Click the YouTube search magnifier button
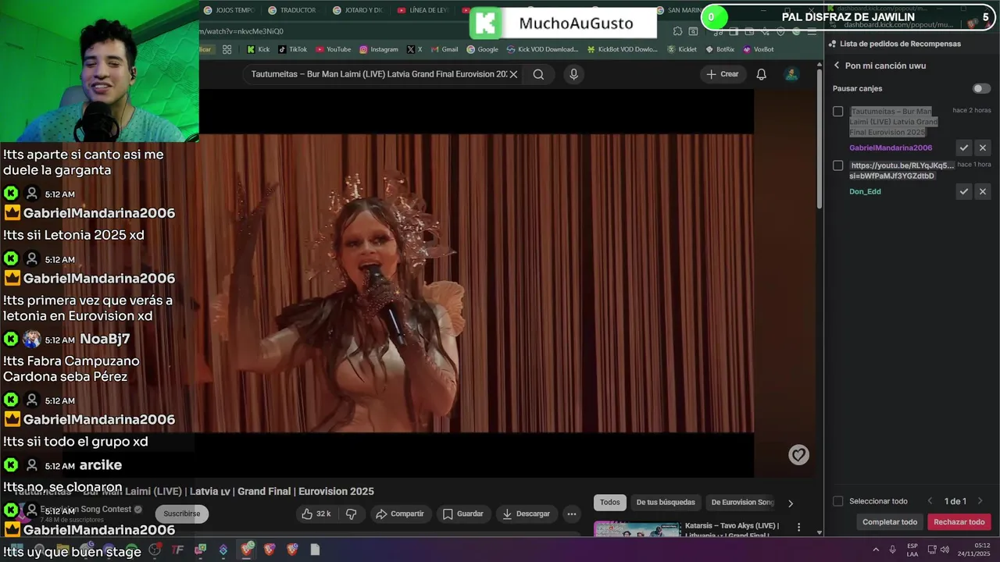Viewport: 1000px width, 562px height. click(x=538, y=74)
